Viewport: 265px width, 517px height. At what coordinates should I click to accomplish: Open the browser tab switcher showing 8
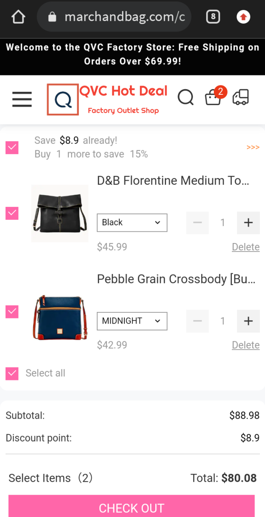click(x=213, y=17)
